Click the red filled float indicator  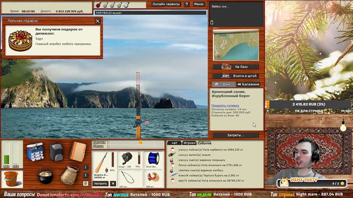98,5
